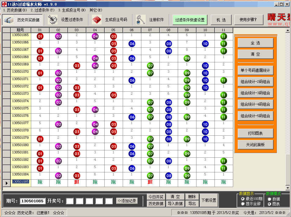Click the 全选 button
The width and height of the screenshot is (291, 217).
pos(256,43)
